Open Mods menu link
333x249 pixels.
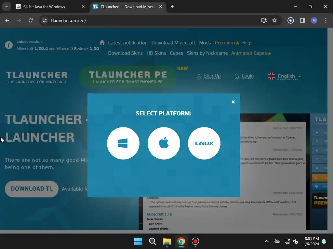[205, 43]
